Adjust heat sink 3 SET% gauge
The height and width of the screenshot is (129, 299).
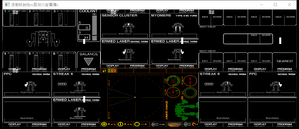click(x=61, y=19)
